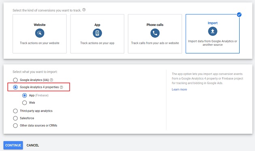255x151 pixels.
Task: Open help icon next to conversions heading
Action: coord(84,10)
